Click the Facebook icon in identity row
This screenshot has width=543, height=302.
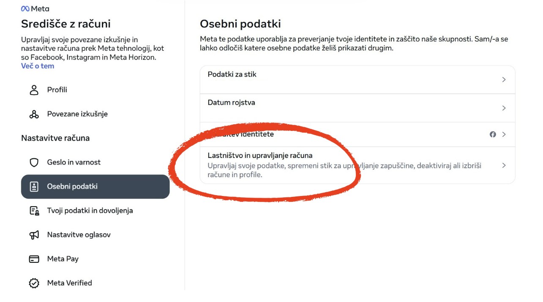[x=493, y=134]
